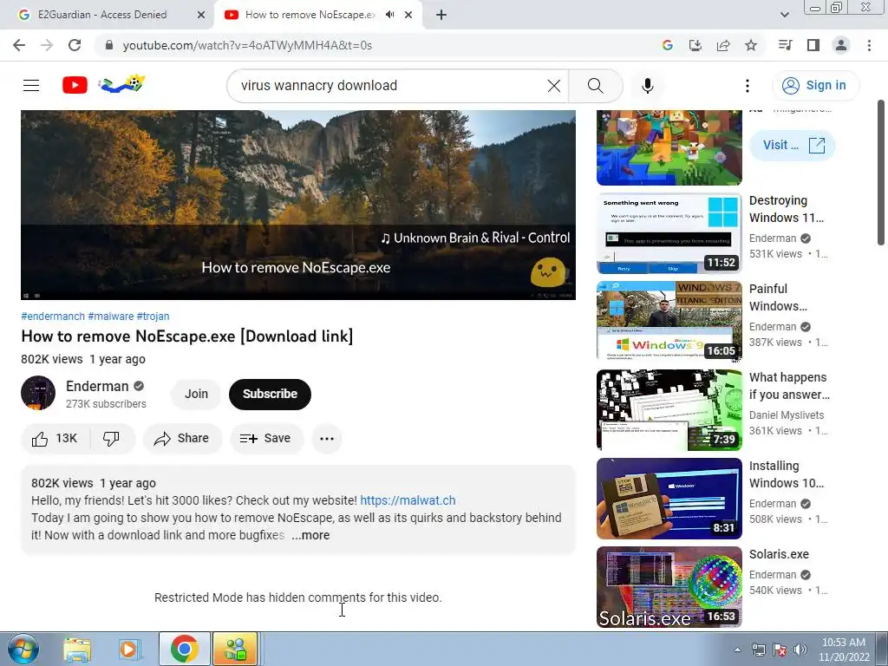Open the #endermanch hashtag
888x666 pixels.
(x=53, y=316)
